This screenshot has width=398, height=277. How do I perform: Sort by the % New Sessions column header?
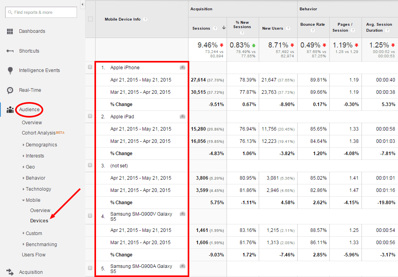(x=242, y=25)
